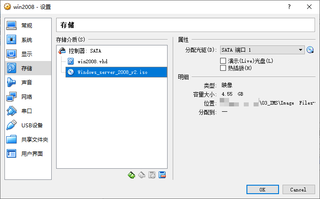
Task: Click the choose virtual optical disk icon
Action: (310, 50)
